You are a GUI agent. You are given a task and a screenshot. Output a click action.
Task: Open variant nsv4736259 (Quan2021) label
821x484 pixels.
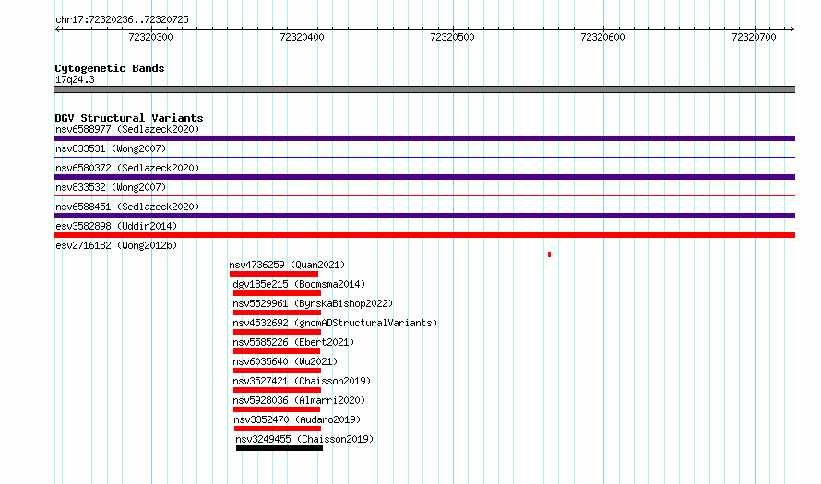coord(287,265)
